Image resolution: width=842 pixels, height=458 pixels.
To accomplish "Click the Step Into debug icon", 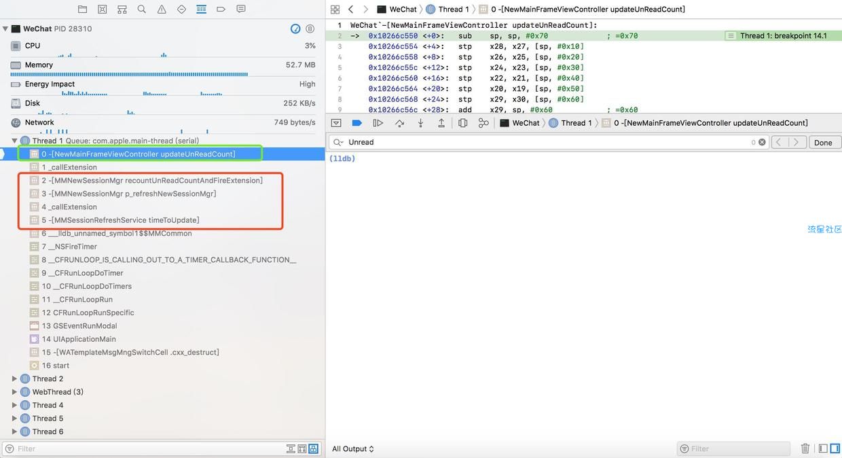I will coord(420,123).
